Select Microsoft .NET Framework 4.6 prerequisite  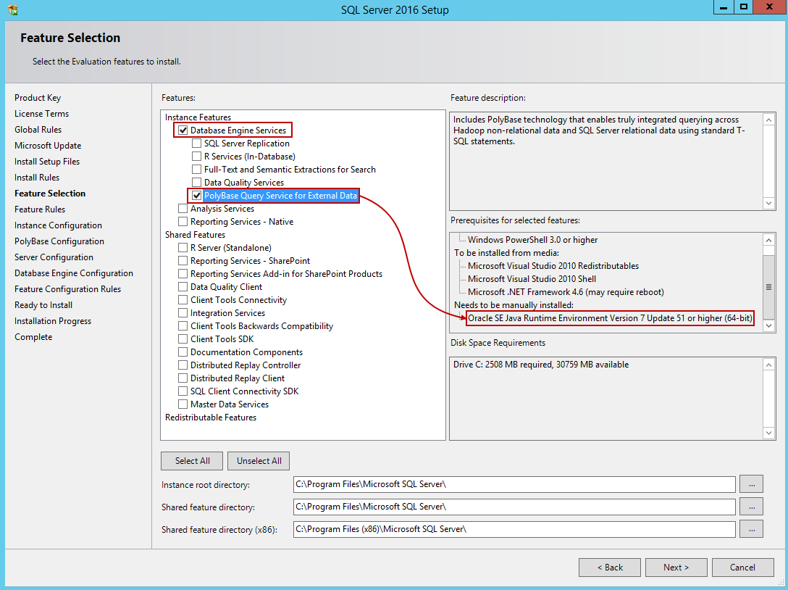pyautogui.click(x=566, y=292)
